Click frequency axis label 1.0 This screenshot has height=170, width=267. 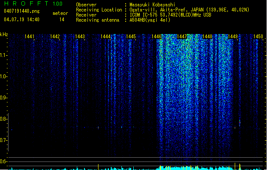pos(4,76)
